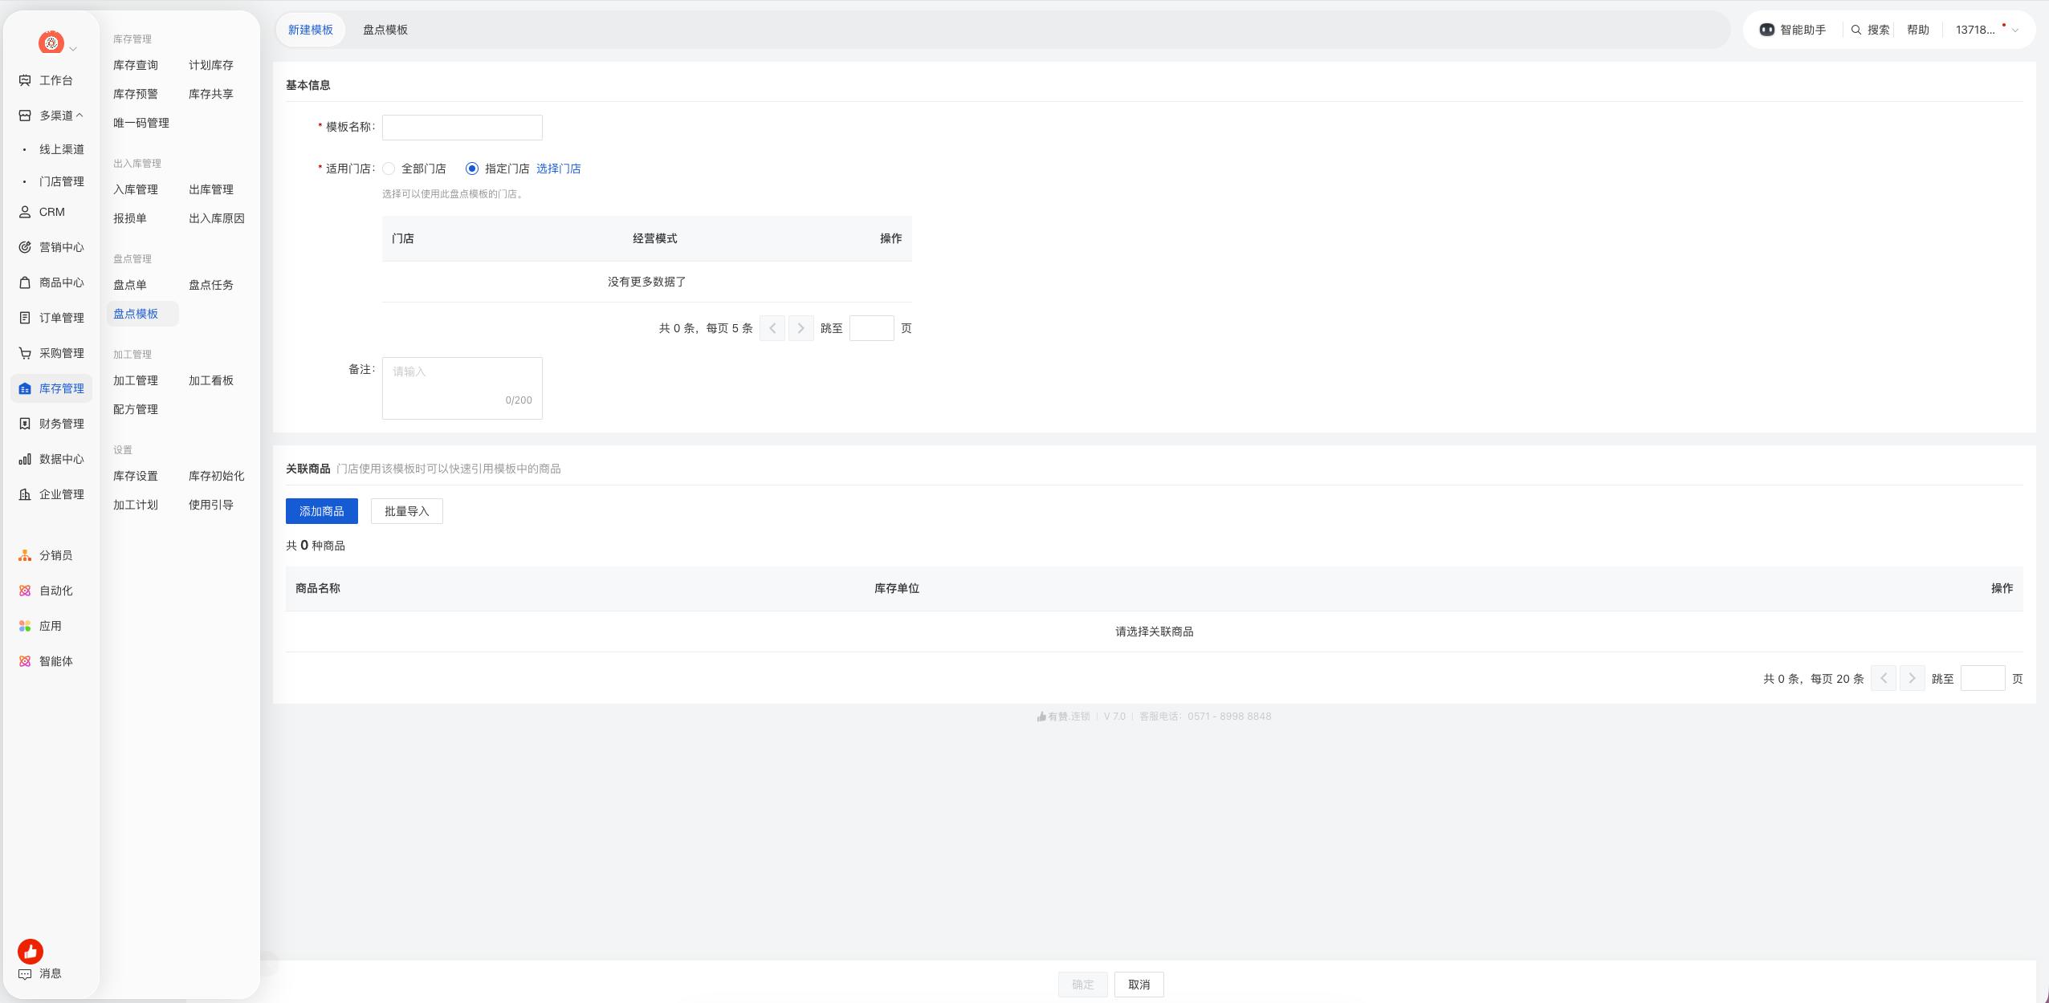Image resolution: width=2049 pixels, height=1003 pixels.
Task: Click the 智能助手 robot icon
Action: (1766, 30)
